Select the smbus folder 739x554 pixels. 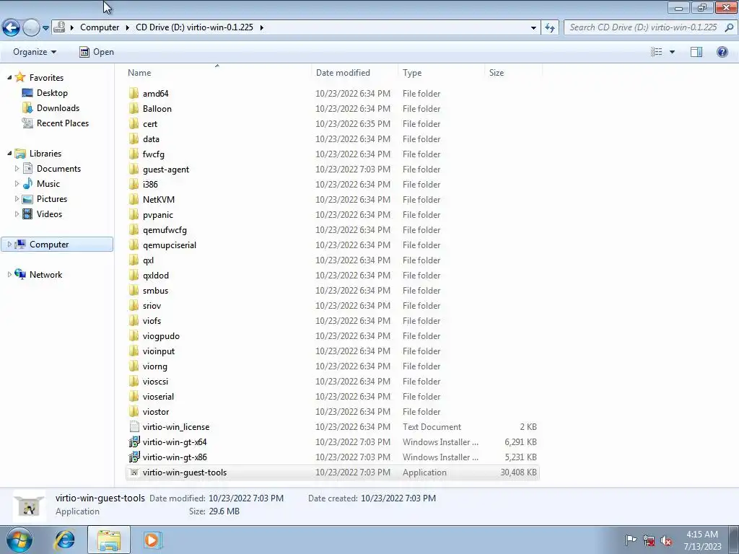tap(156, 291)
